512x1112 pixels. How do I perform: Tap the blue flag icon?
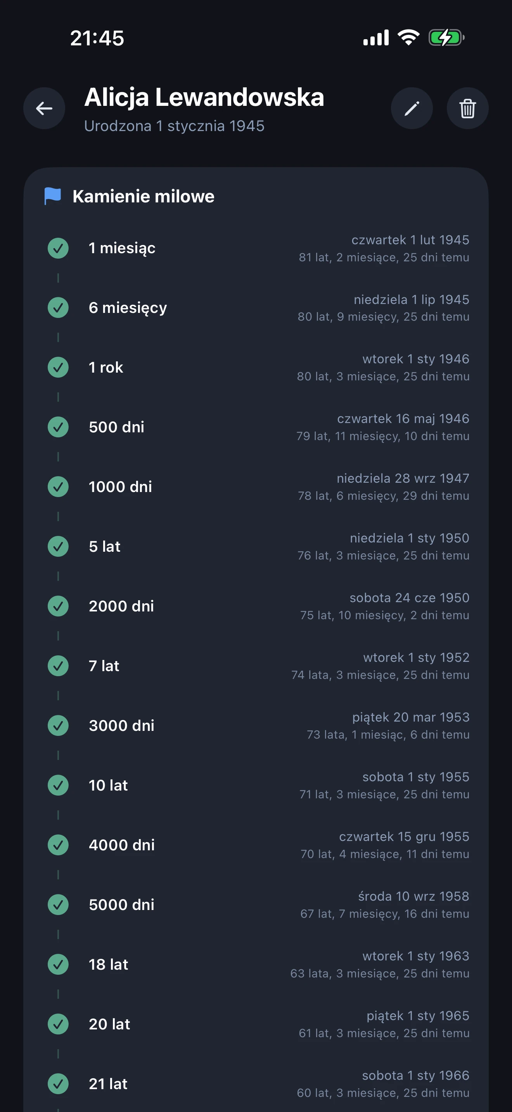point(53,197)
